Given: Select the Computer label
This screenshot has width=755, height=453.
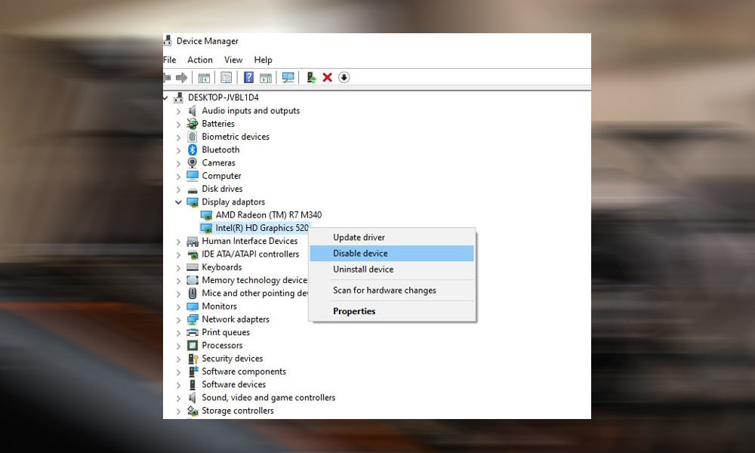Looking at the screenshot, I should coord(221,176).
